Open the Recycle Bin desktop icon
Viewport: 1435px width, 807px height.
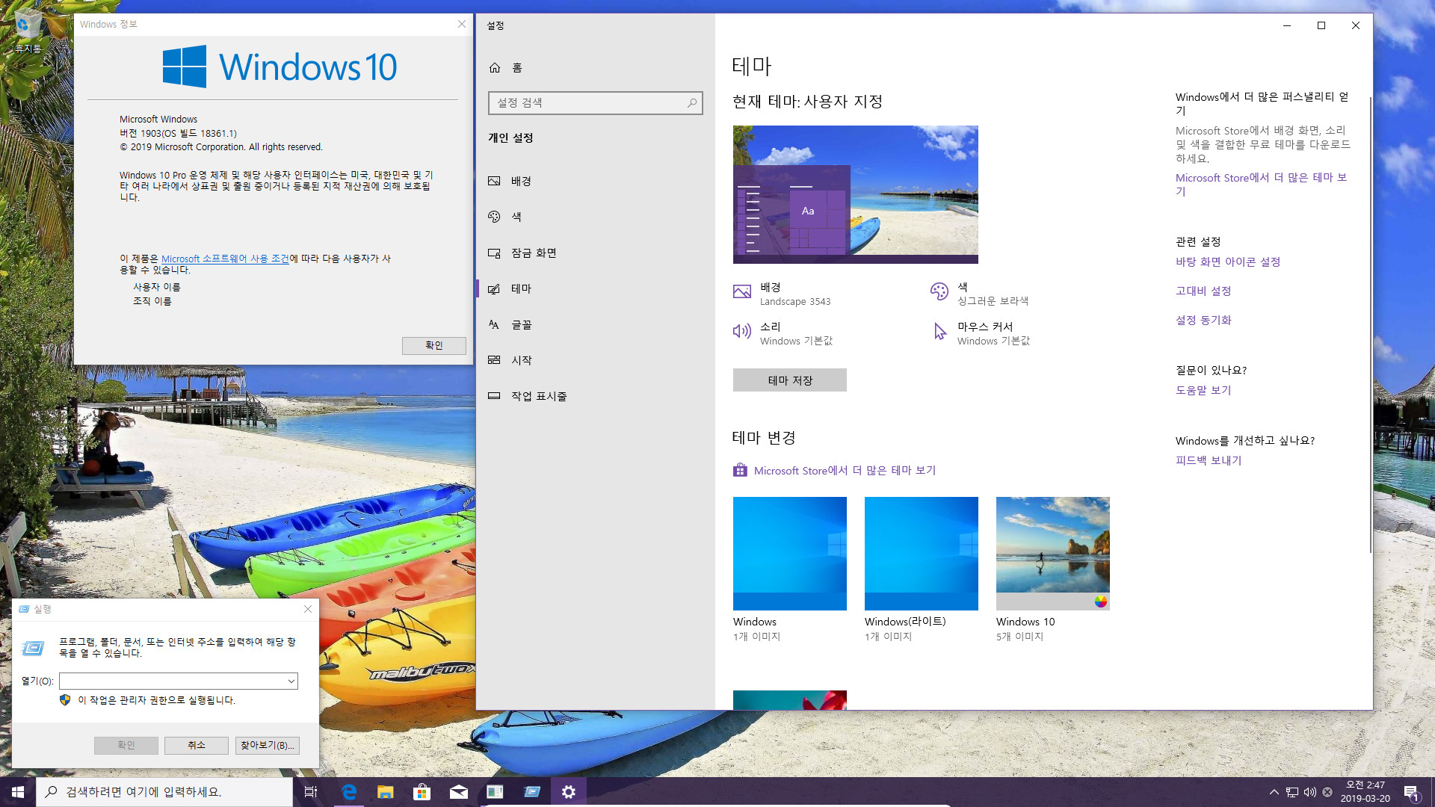pyautogui.click(x=28, y=31)
